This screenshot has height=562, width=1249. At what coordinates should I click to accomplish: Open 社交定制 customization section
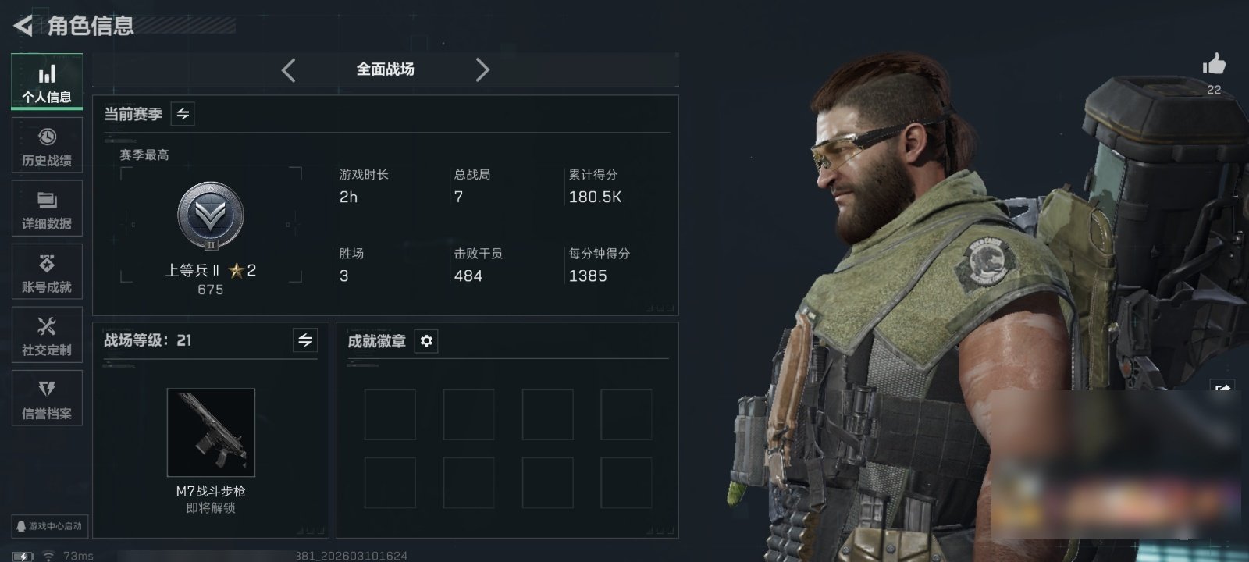(47, 335)
